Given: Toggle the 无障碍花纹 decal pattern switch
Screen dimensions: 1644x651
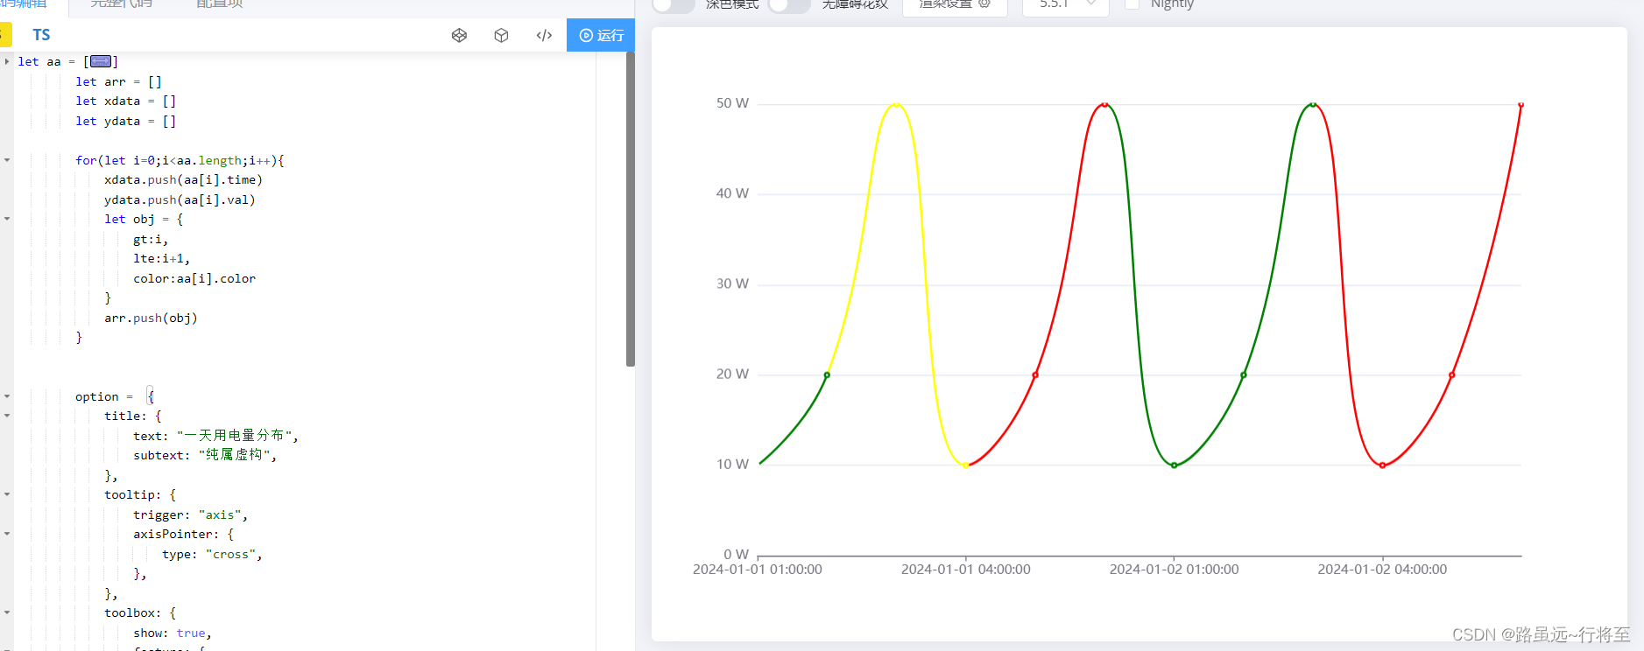Looking at the screenshot, I should [x=789, y=4].
